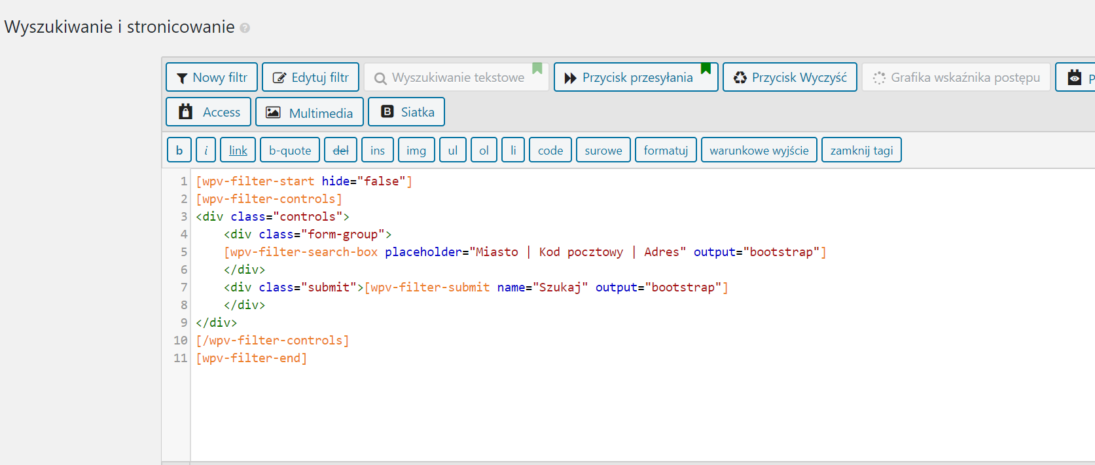Click the Nowy filtr button

tap(211, 77)
